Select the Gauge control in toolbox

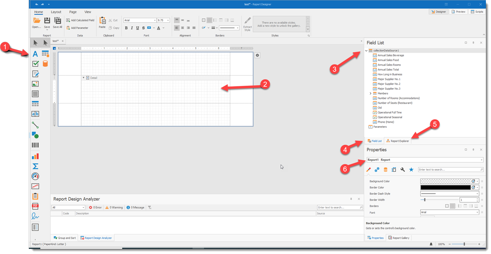pos(35,176)
